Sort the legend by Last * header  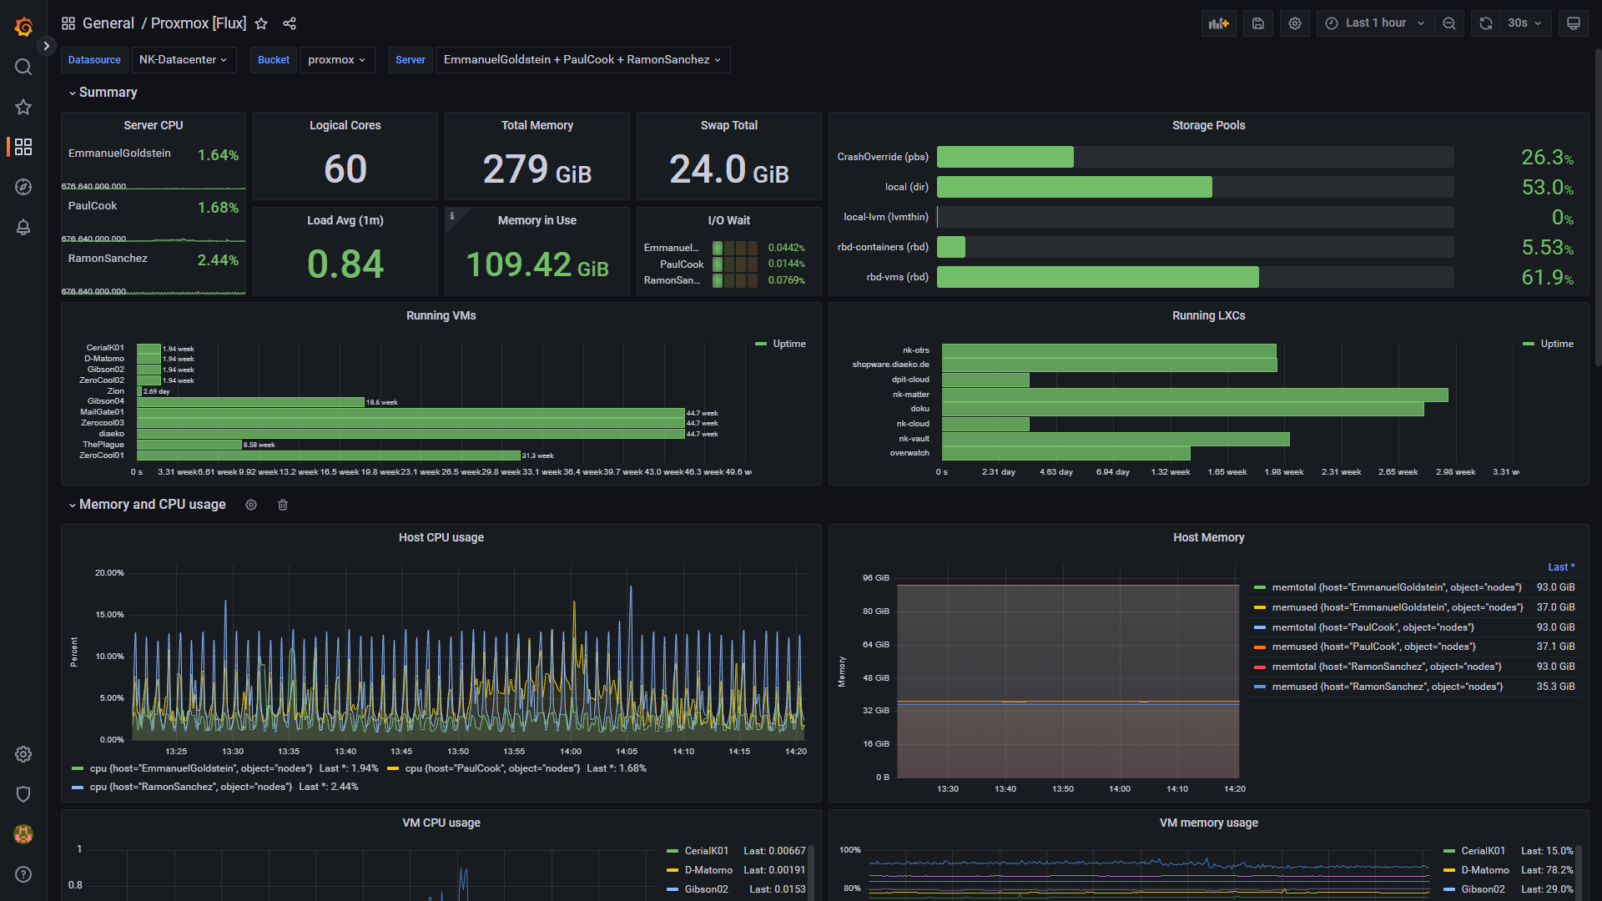coord(1560,567)
